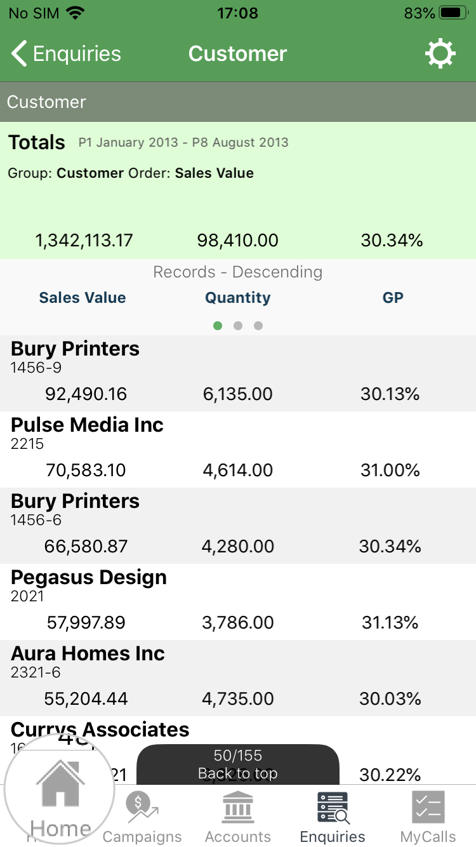Open Bury Printers 1456-6 record
This screenshot has height=847, width=476.
coord(238,526)
